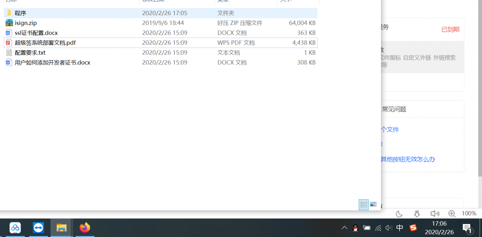Toggle browser night mode moon icon
This screenshot has width=482, height=237.
399,214
